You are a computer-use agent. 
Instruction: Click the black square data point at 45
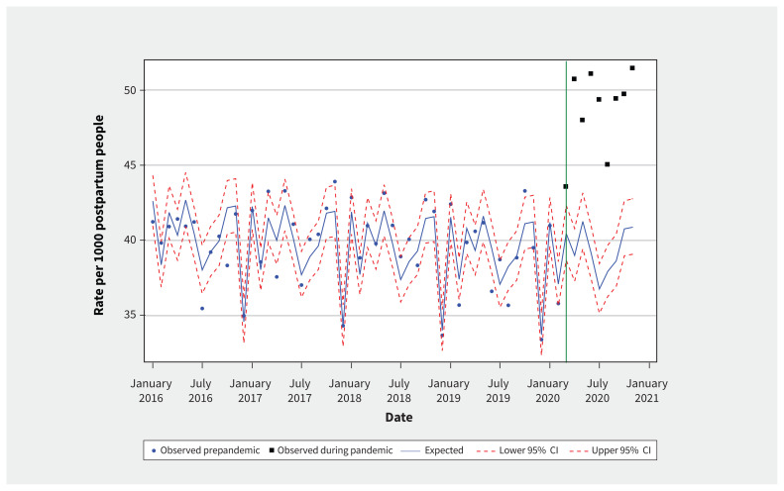pos(607,164)
